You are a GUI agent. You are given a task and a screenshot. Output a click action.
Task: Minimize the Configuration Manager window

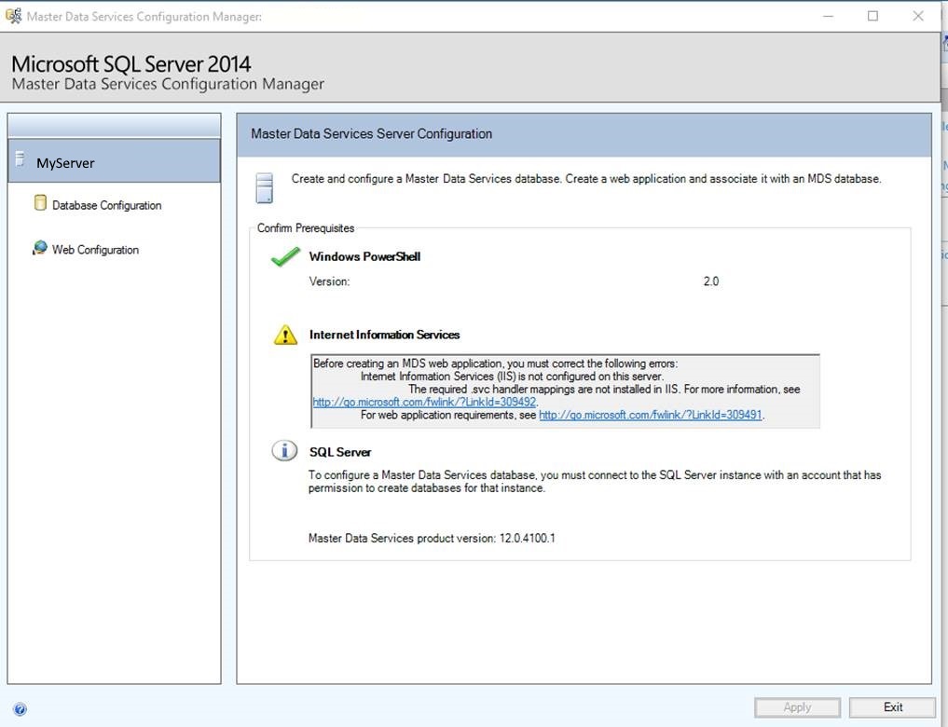click(x=829, y=17)
